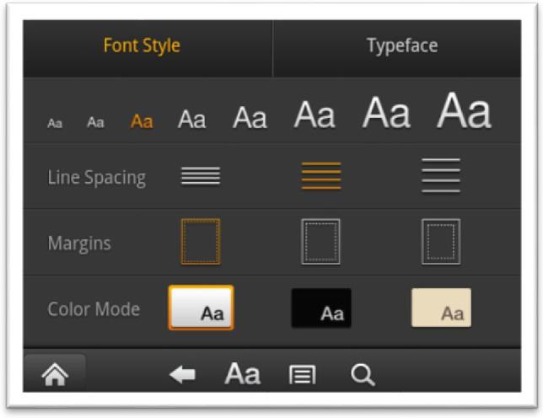Select the orange highlighted third font size
The height and width of the screenshot is (418, 543).
click(x=142, y=121)
